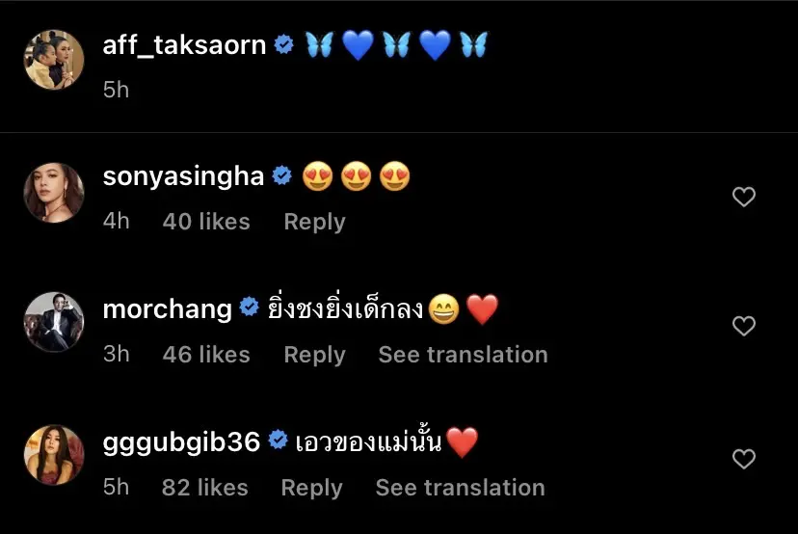Reply to gggubgib36's comment
This screenshot has height=534, width=798.
coord(311,488)
